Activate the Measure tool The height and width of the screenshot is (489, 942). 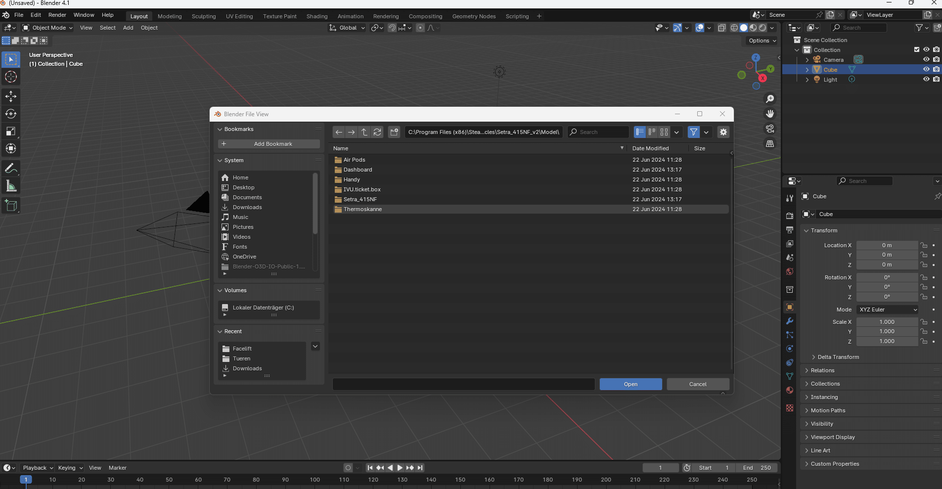click(11, 186)
